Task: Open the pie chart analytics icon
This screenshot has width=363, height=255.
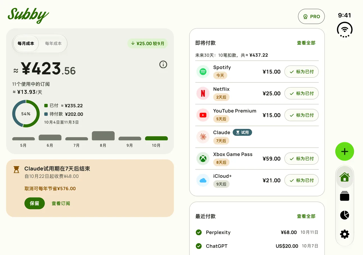Action: [345, 215]
